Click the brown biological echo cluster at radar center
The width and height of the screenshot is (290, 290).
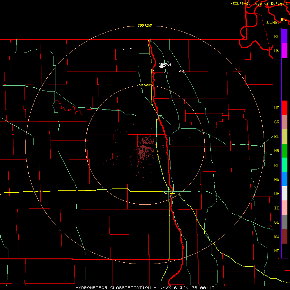145,149
